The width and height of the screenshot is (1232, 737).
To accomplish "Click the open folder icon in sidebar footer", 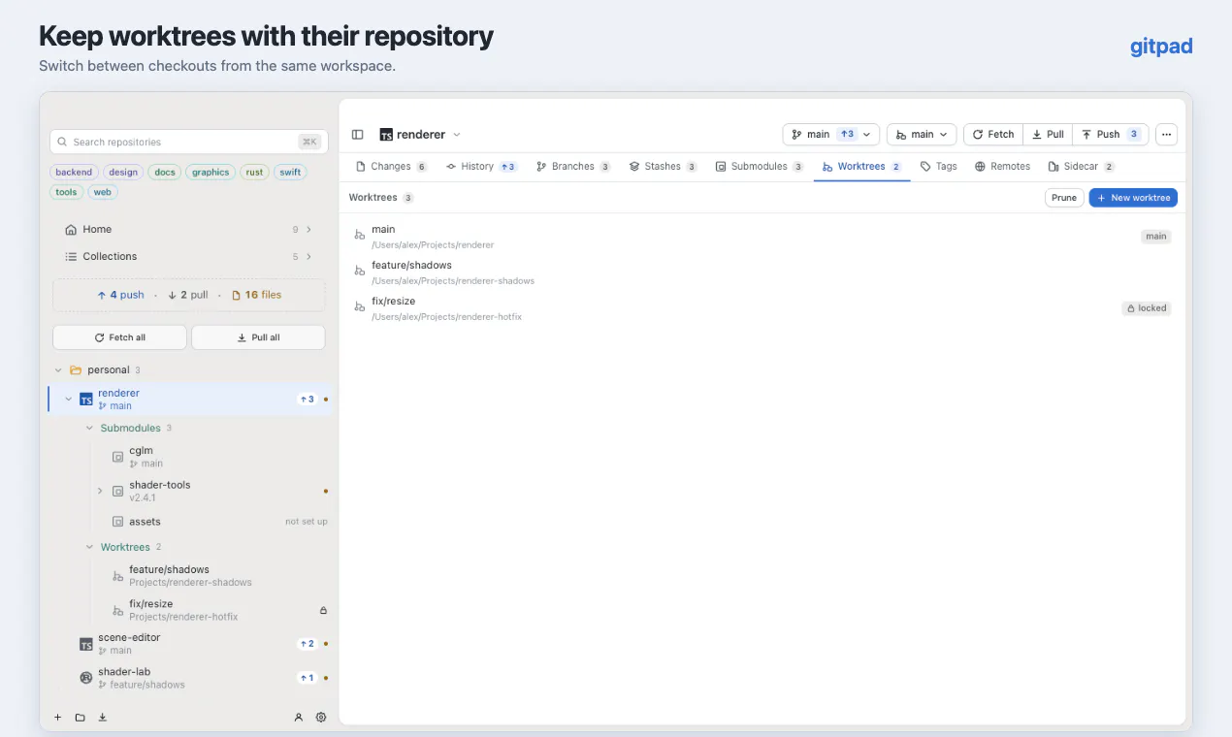I will coord(80,718).
